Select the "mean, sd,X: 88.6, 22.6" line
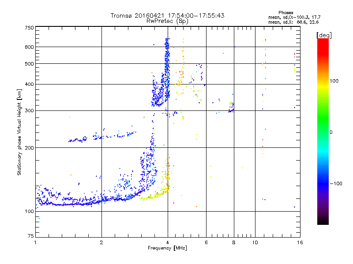The image size is (353, 264). tap(293, 22)
